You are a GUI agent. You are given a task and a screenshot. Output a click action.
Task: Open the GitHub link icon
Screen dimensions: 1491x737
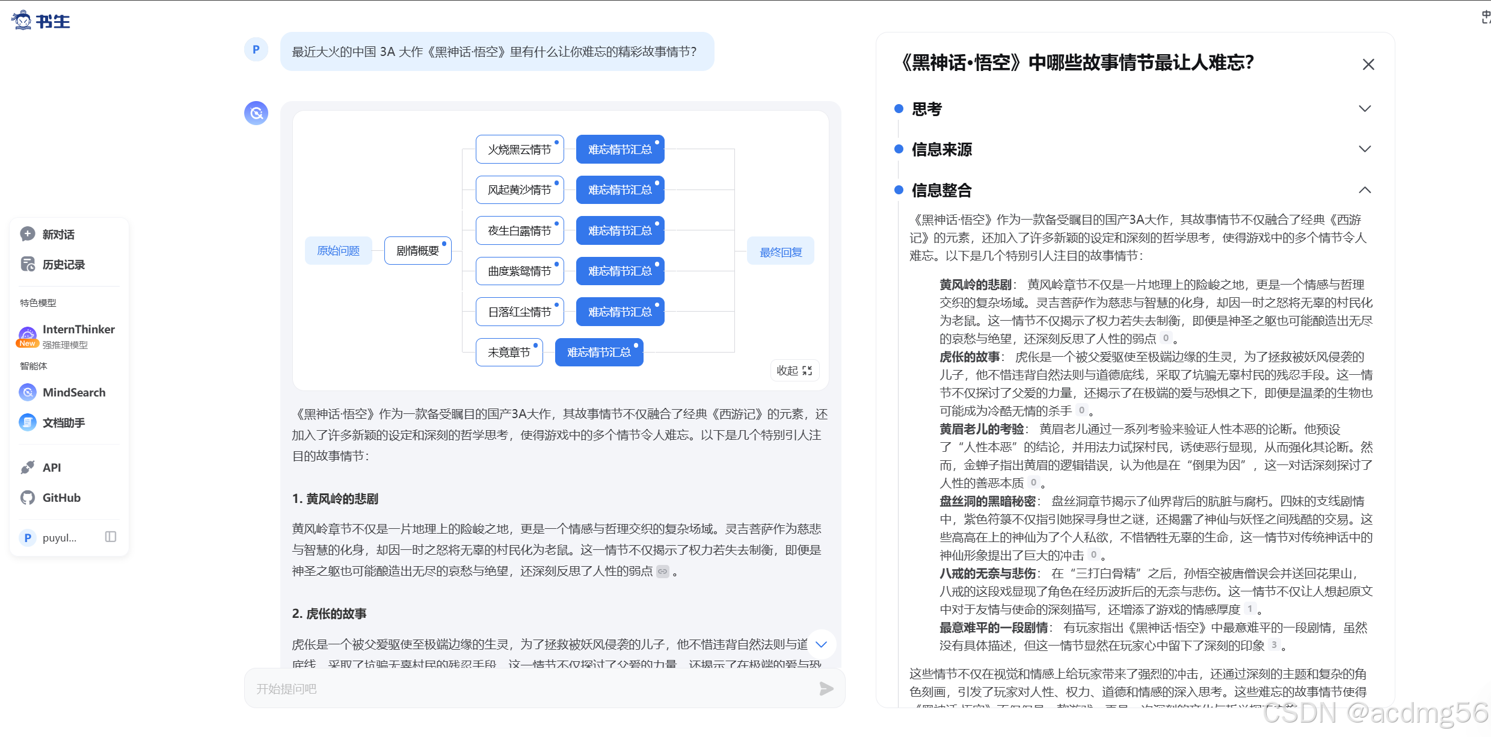[28, 498]
